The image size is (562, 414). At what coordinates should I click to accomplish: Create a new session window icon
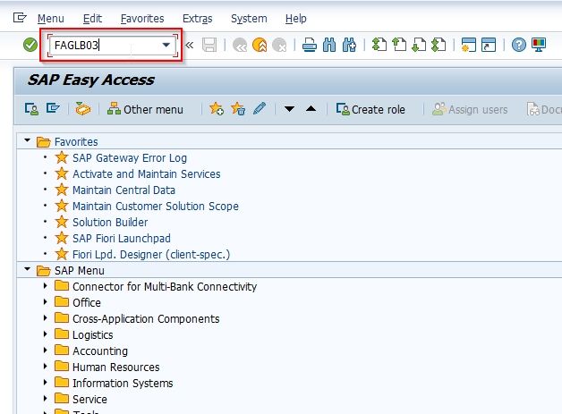point(468,45)
